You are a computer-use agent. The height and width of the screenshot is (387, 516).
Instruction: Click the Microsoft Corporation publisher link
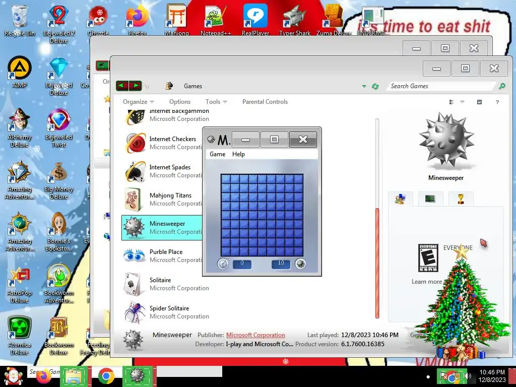255,335
